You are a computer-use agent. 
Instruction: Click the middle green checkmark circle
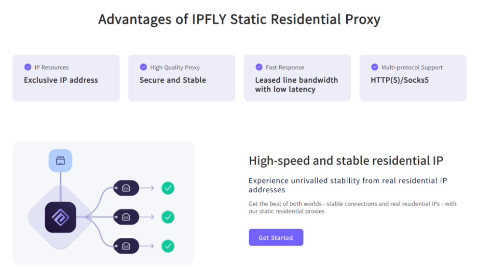pyautogui.click(x=168, y=217)
